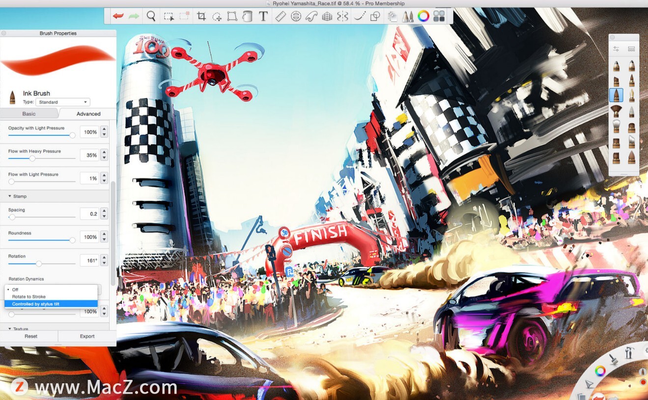The height and width of the screenshot is (400, 648).
Task: Choose Rotate to Stroke option
Action: click(x=51, y=296)
